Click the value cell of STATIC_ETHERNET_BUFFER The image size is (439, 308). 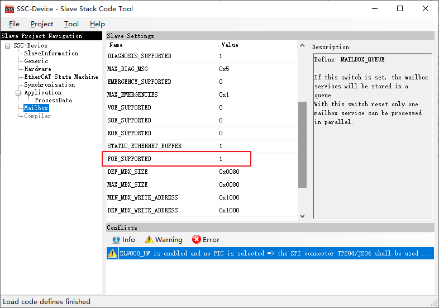(257, 146)
